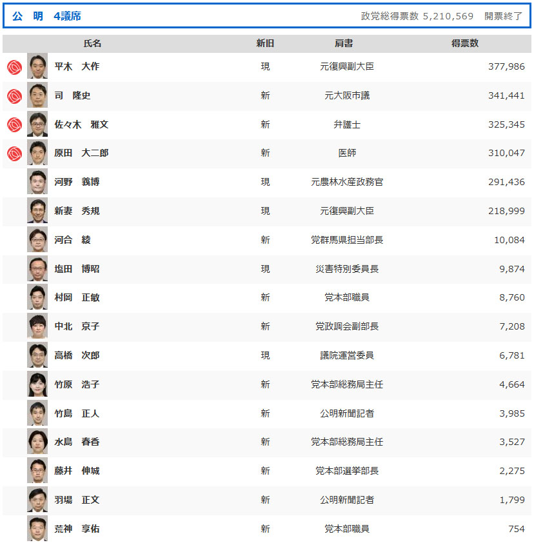Image resolution: width=534 pixels, height=545 pixels.
Task: Click the title 元大阪市議
Action: tap(347, 95)
